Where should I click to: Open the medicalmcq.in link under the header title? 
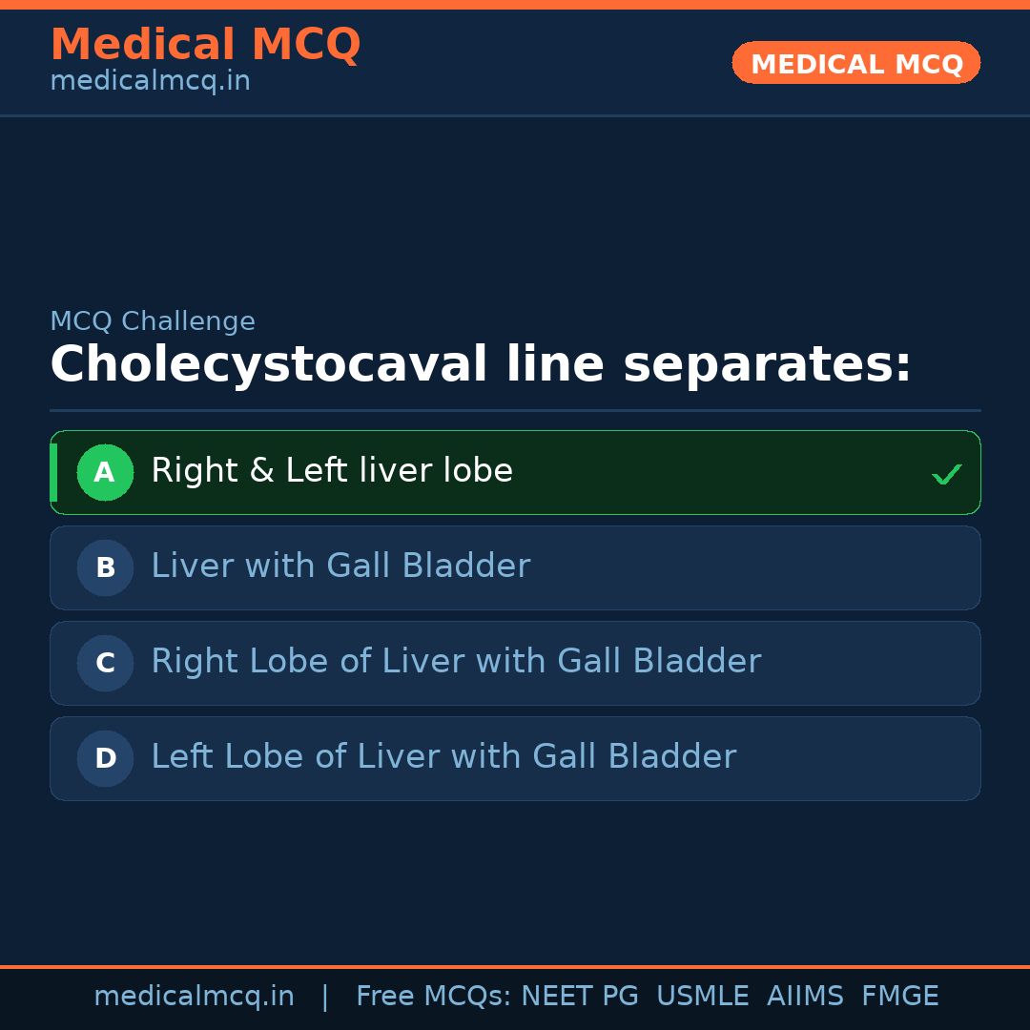pyautogui.click(x=150, y=82)
